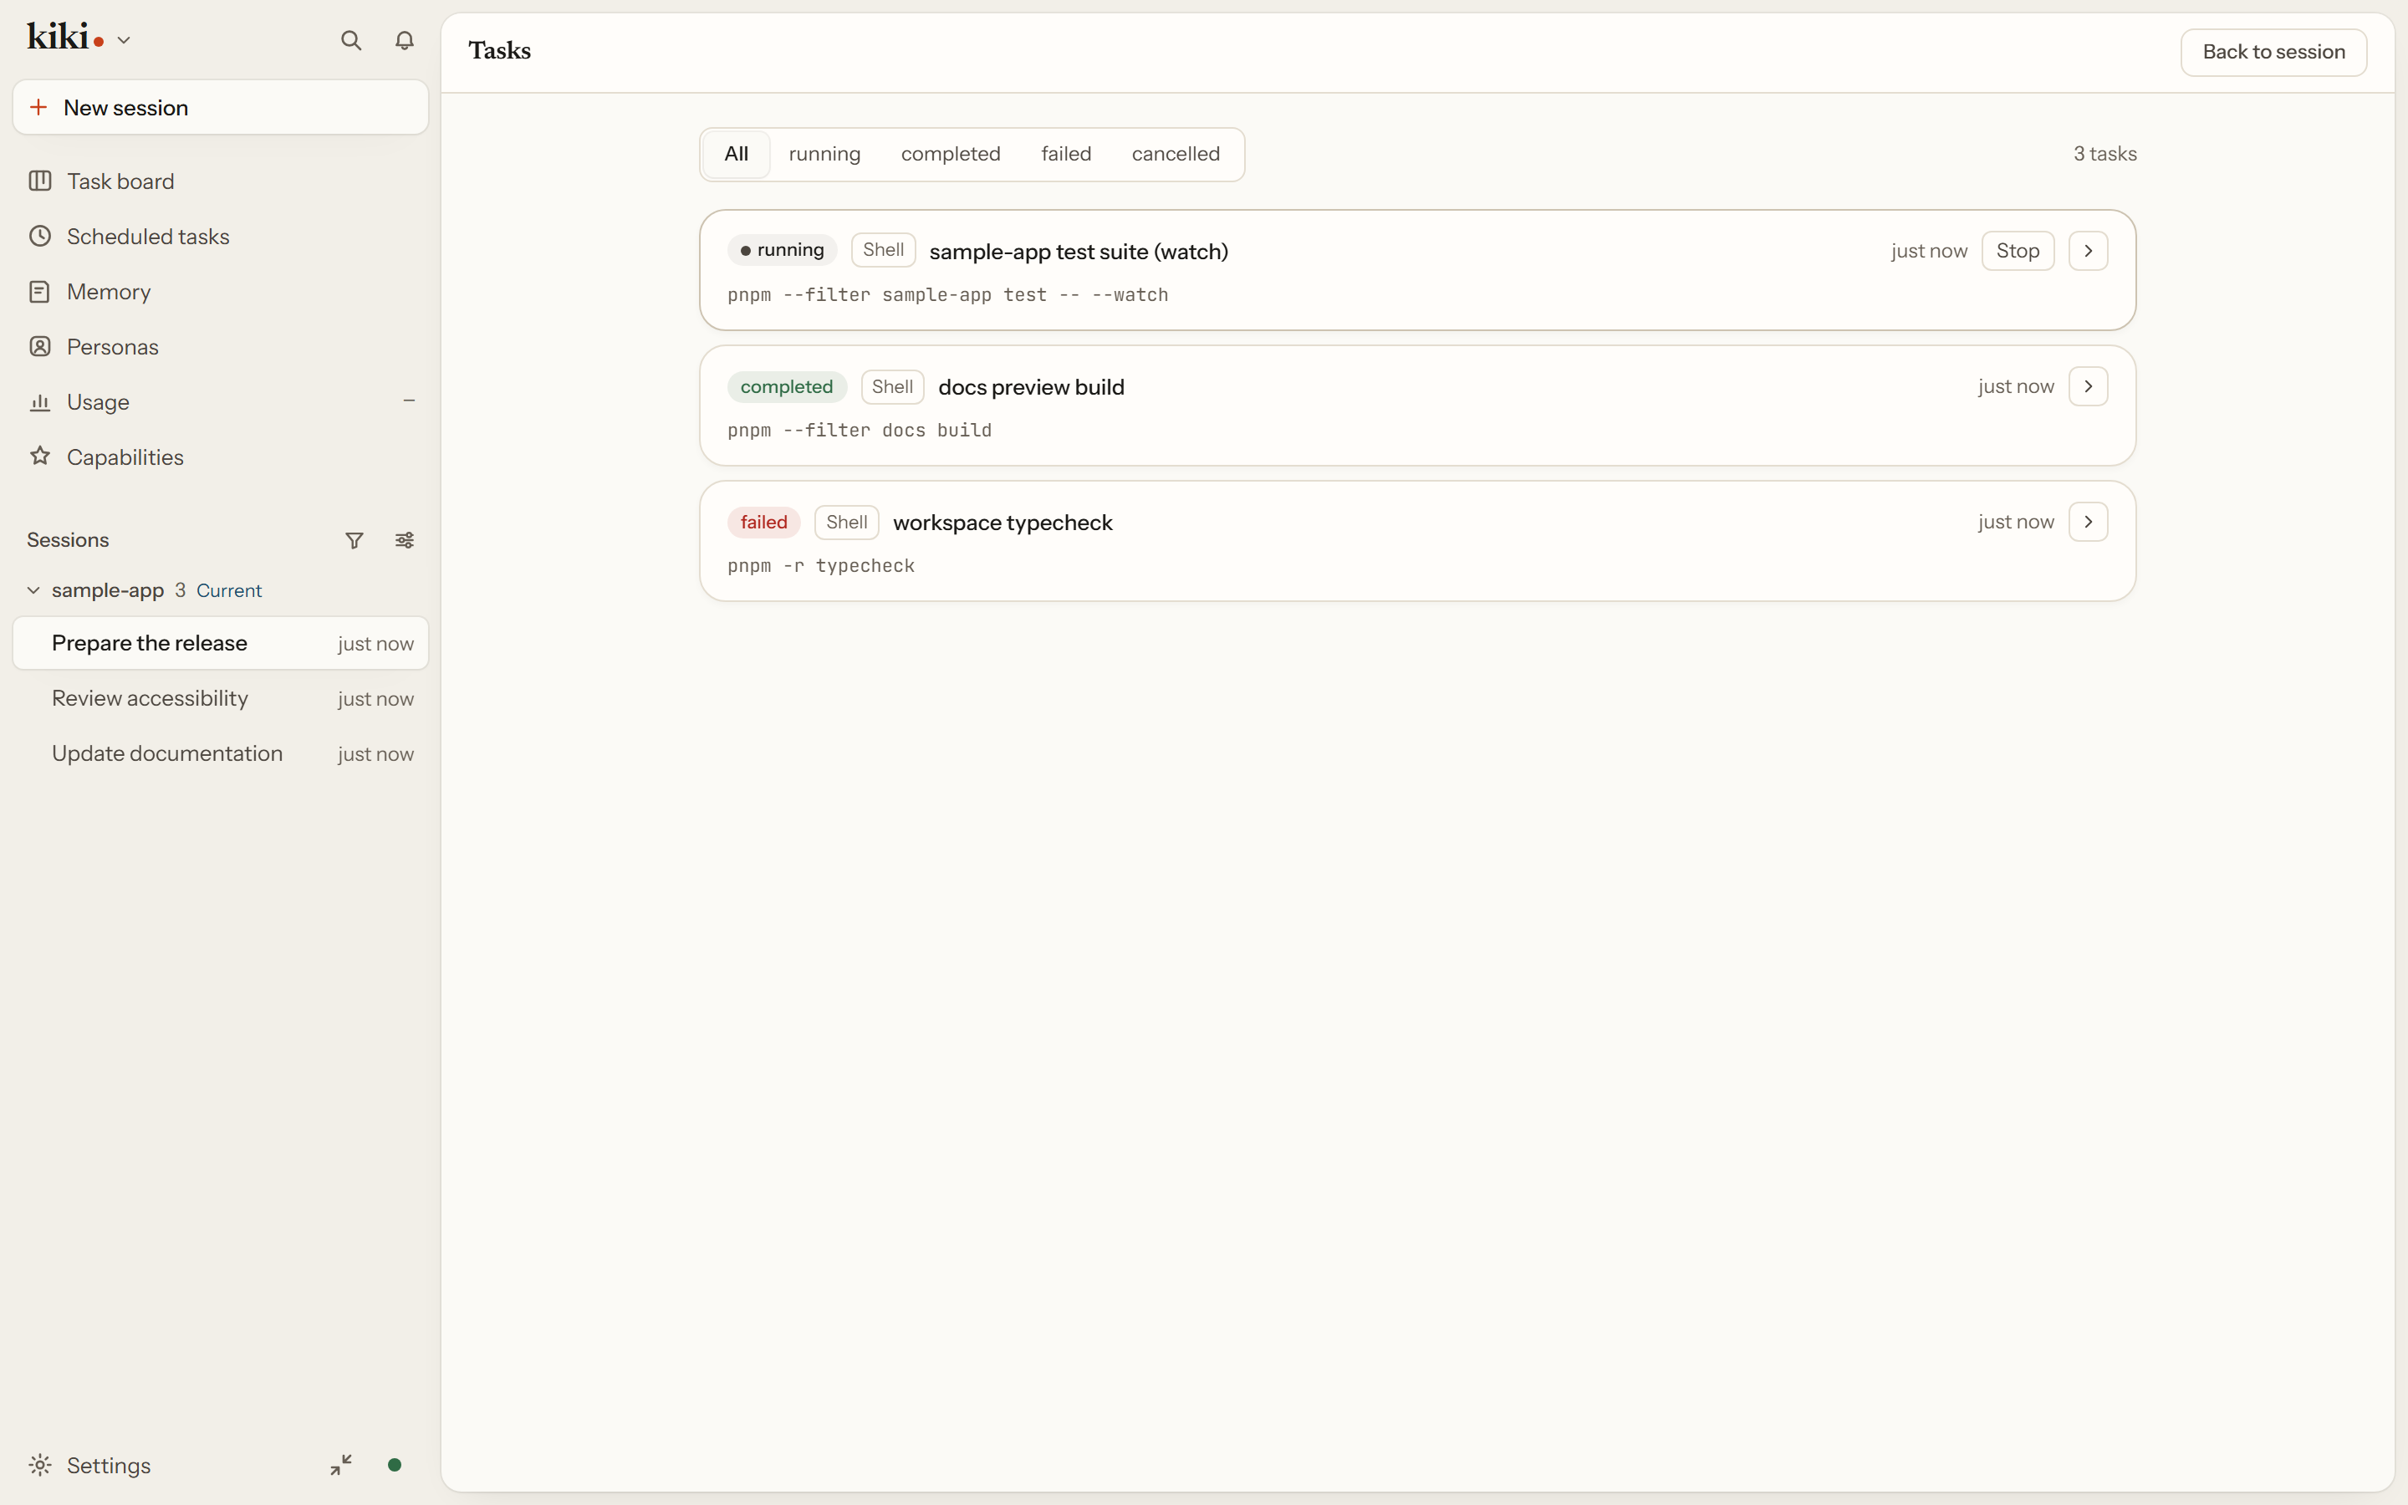Click Shell tag on docs preview build
2408x1505 pixels.
coord(891,386)
